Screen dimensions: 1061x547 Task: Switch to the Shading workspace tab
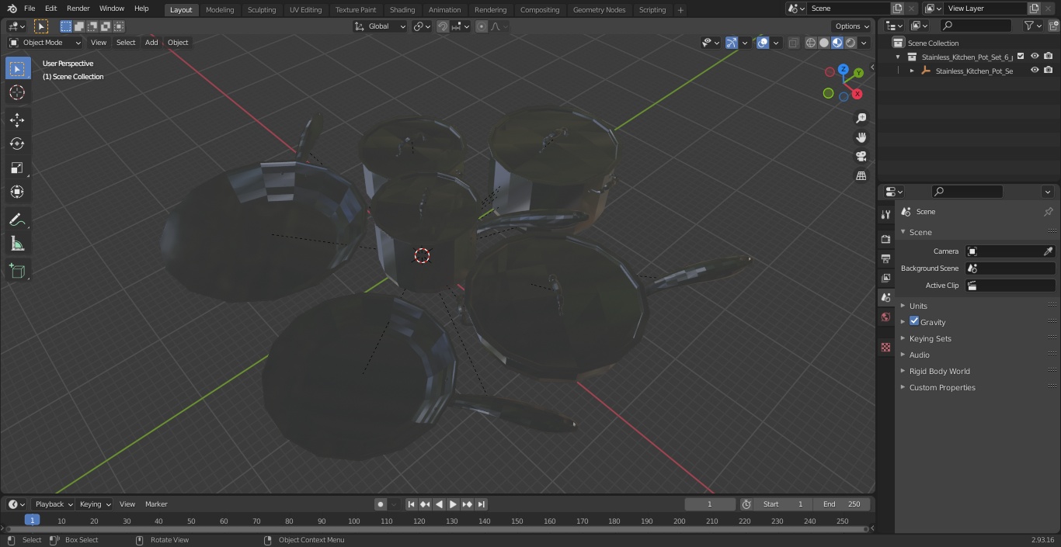click(x=402, y=10)
